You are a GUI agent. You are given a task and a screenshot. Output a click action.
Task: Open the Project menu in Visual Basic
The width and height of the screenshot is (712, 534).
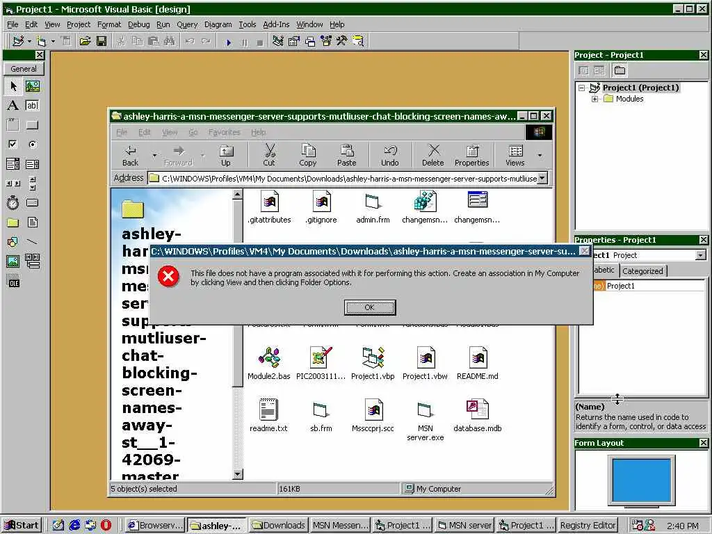pyautogui.click(x=79, y=24)
